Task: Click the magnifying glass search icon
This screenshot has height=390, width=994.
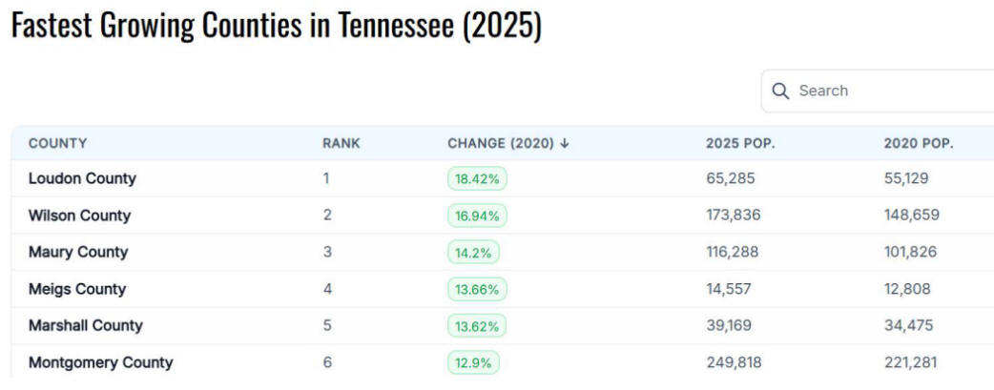Action: (780, 92)
